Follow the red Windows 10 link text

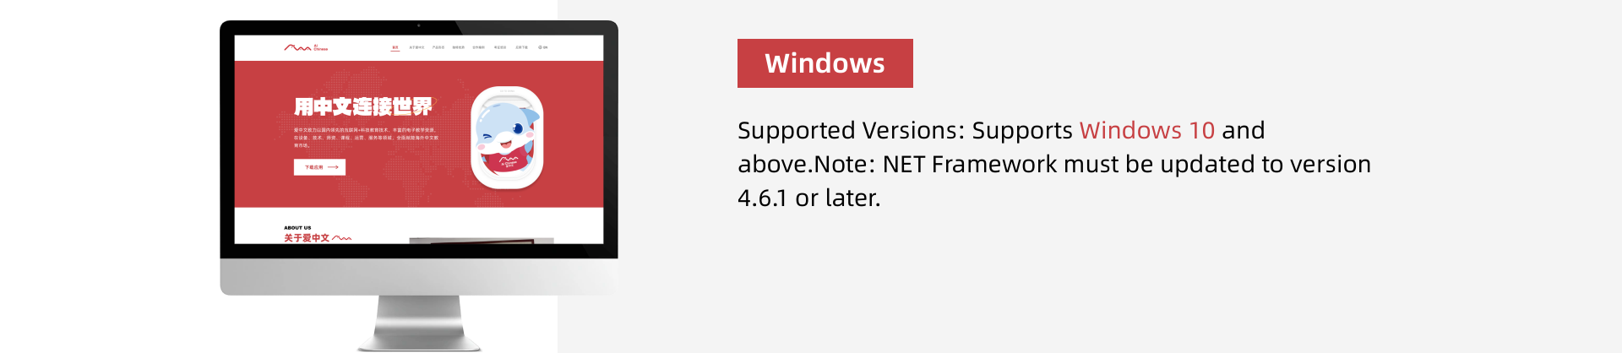pyautogui.click(x=1146, y=131)
